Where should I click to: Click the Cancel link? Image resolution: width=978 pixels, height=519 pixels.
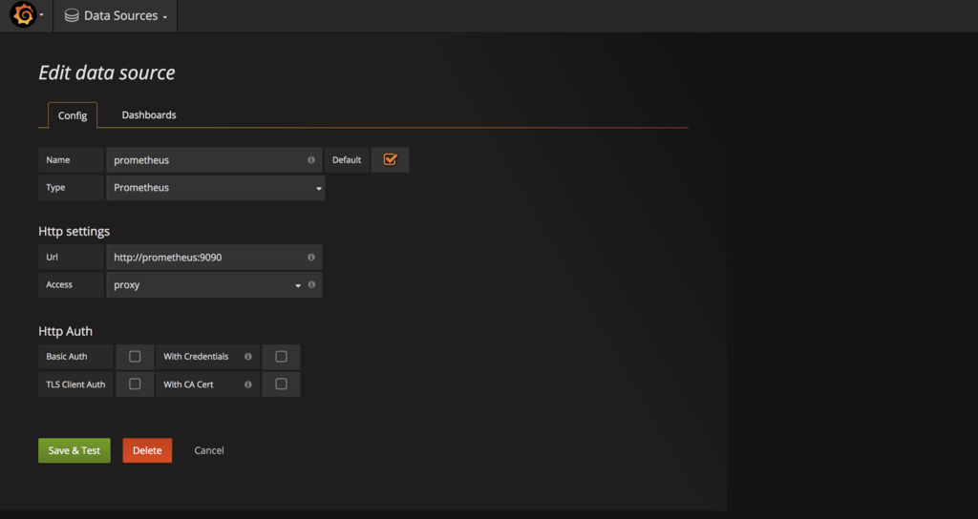(x=209, y=450)
